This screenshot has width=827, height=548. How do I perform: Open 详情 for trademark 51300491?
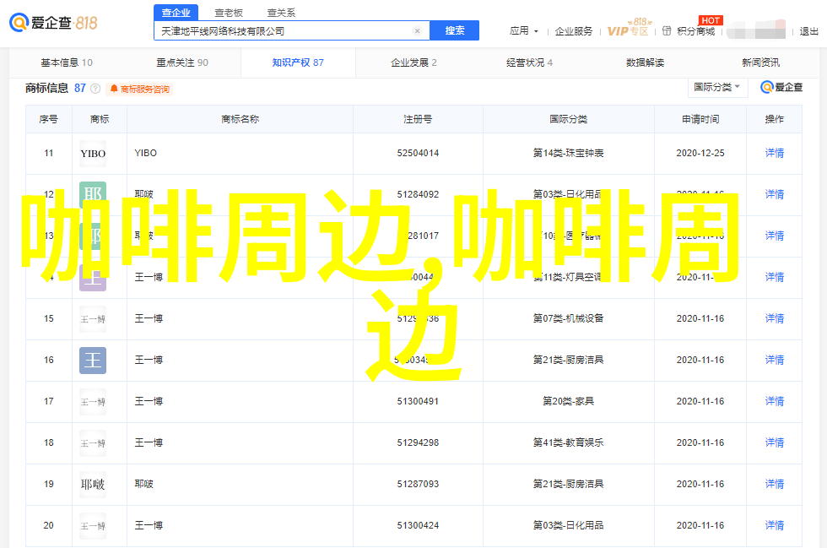[x=775, y=401]
